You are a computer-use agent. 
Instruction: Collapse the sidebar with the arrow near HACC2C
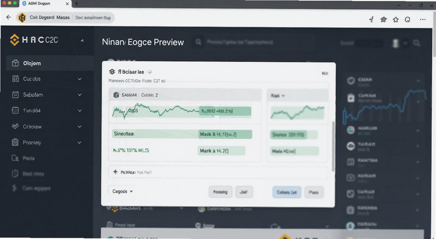coord(82,41)
